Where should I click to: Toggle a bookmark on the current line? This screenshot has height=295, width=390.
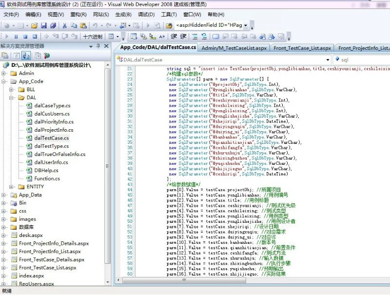(215, 37)
